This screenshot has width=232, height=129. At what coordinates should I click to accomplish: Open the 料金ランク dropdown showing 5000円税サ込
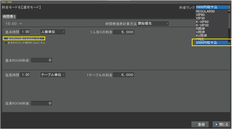[213, 7]
